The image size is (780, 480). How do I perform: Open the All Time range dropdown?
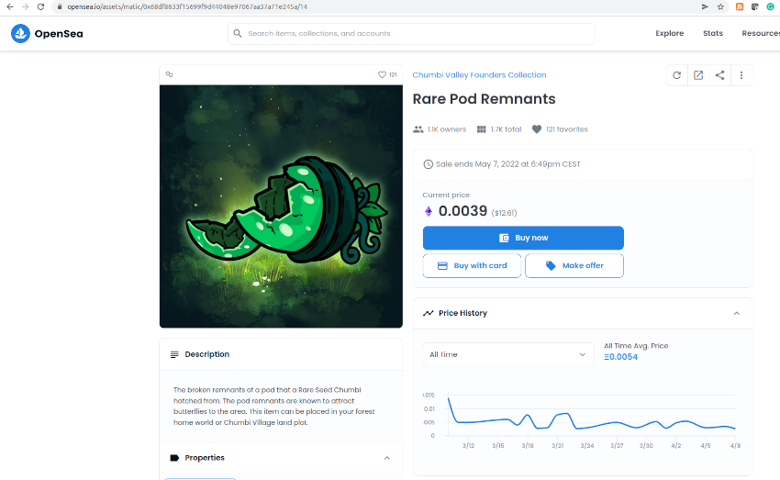tap(507, 354)
